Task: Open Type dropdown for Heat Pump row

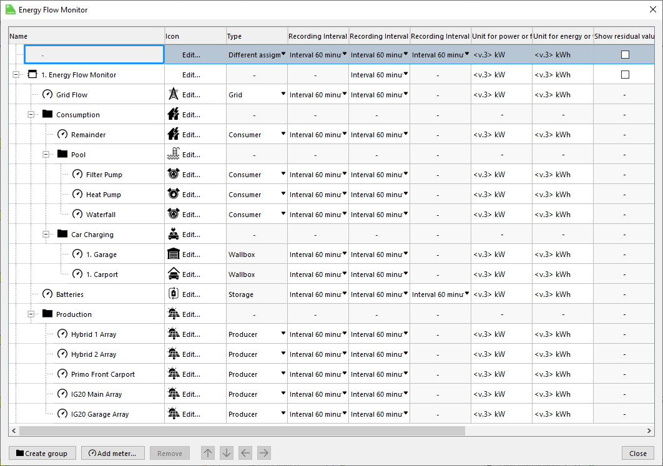Action: point(283,194)
